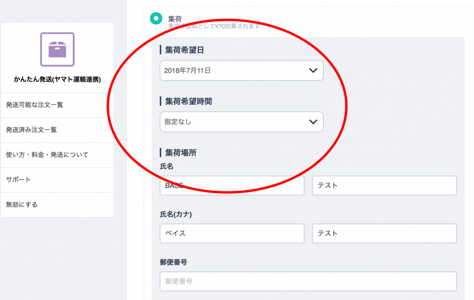Open the サポート sidebar item
Viewport: 474px width, 300px height.
[57, 180]
